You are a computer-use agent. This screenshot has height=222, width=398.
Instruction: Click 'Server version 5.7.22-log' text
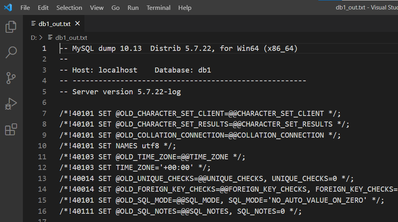click(126, 92)
